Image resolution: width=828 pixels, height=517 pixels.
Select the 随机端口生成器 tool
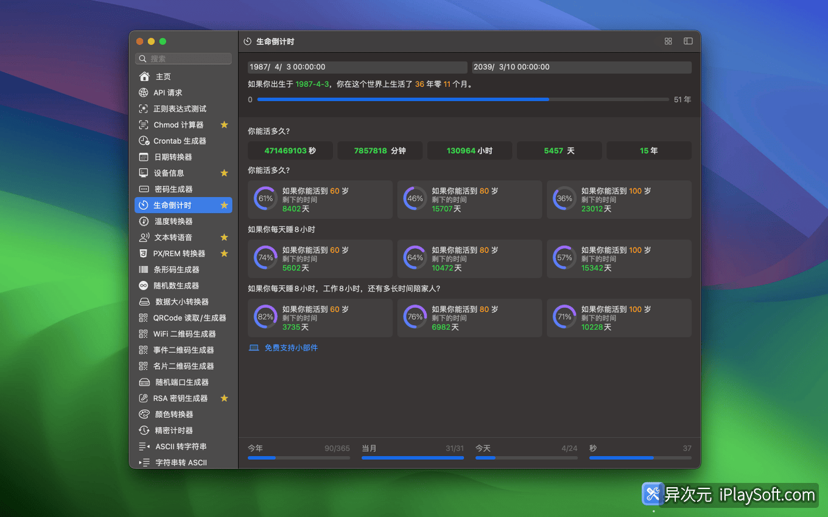click(x=181, y=382)
